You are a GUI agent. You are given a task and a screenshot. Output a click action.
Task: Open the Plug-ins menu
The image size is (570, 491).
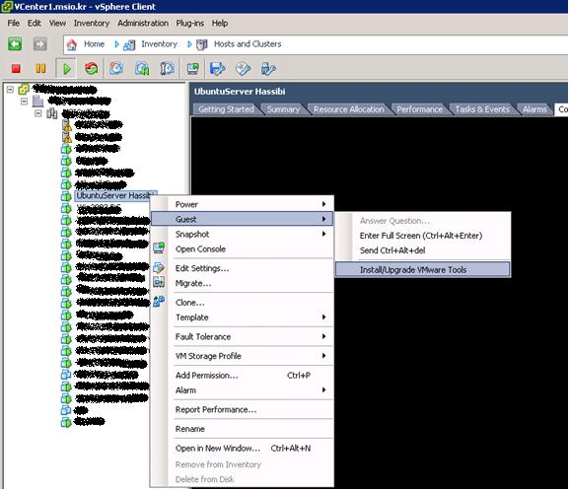pos(189,24)
